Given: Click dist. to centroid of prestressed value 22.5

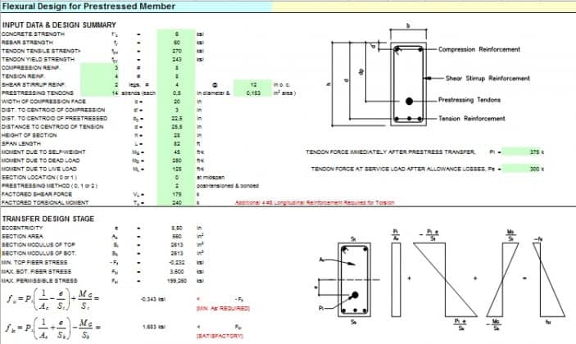Looking at the screenshot, I should click(176, 118).
